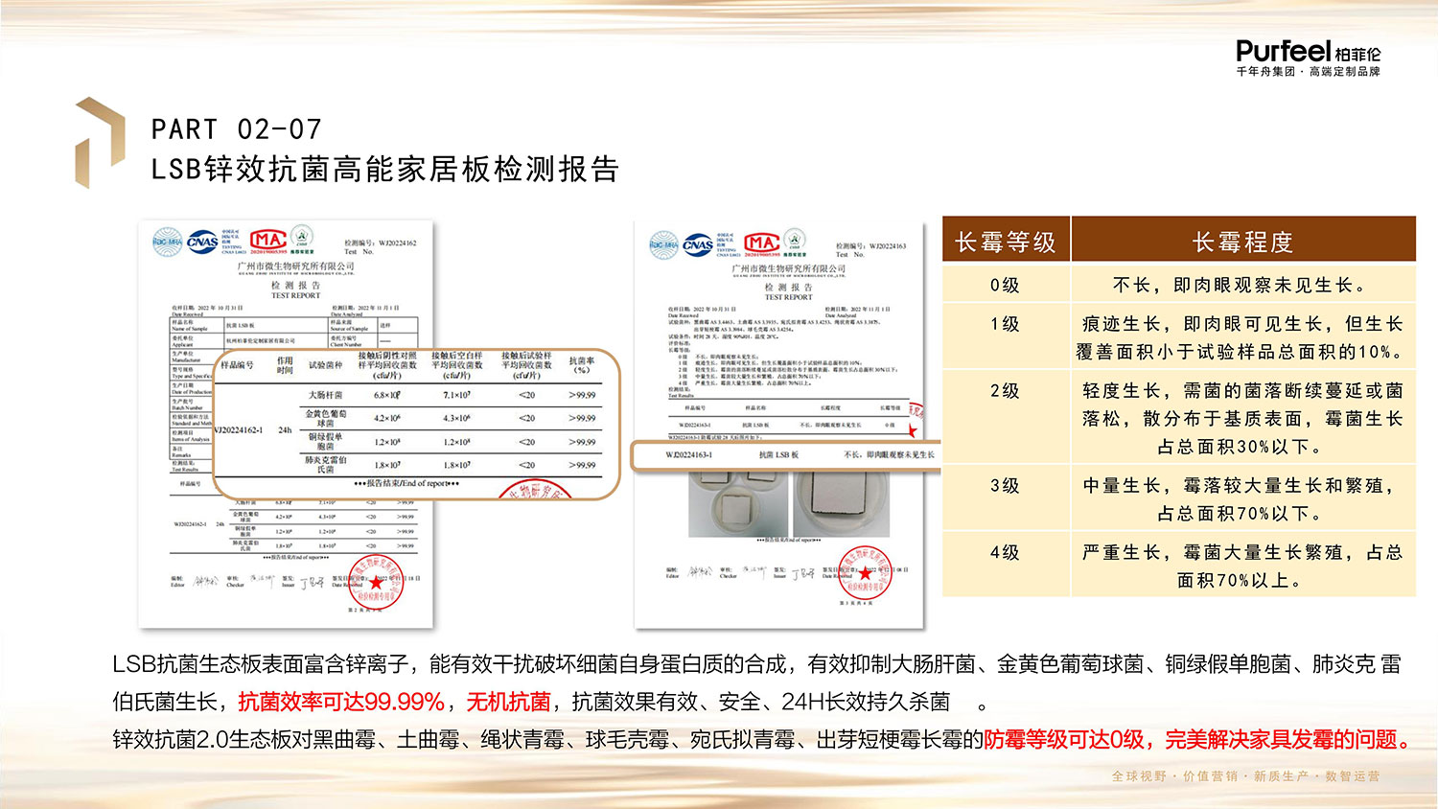Viewport: 1438px width, 809px height.
Task: Click the petri dish photo with three dishes
Action: [736, 503]
